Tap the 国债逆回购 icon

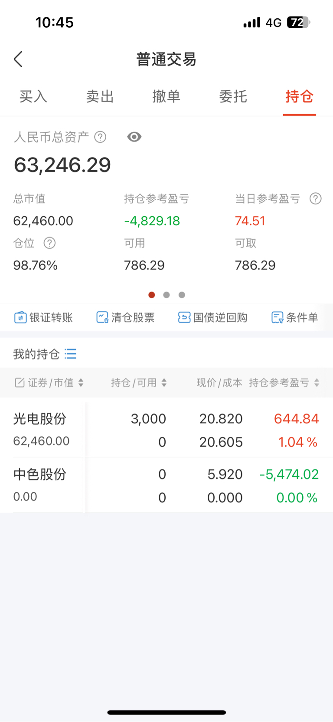click(184, 318)
